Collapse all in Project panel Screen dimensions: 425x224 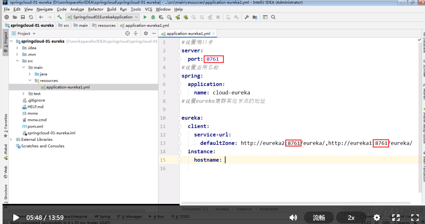136,33
